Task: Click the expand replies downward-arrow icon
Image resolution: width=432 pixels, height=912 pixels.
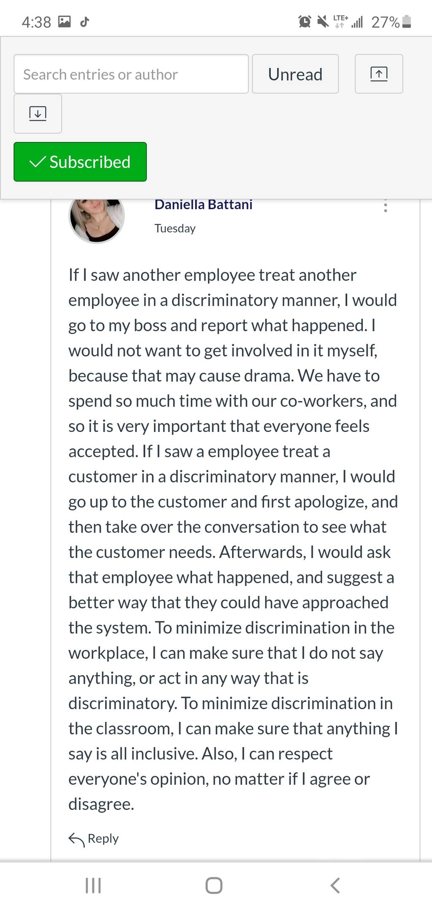Action: tap(38, 113)
